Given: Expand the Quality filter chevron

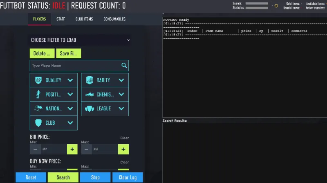Looking at the screenshot, I should coord(70,80).
